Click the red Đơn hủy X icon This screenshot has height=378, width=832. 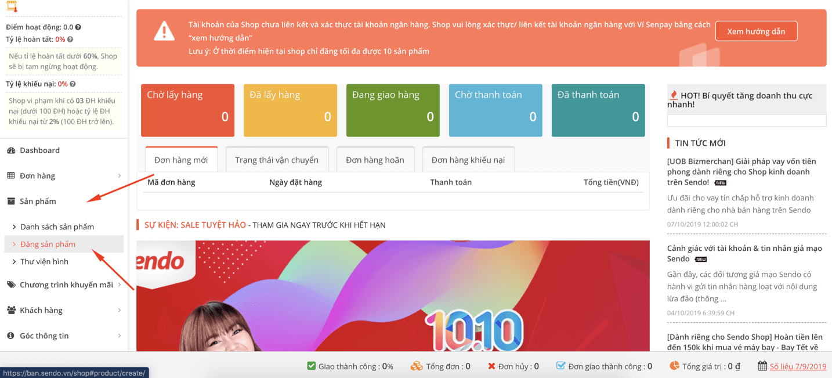click(491, 366)
